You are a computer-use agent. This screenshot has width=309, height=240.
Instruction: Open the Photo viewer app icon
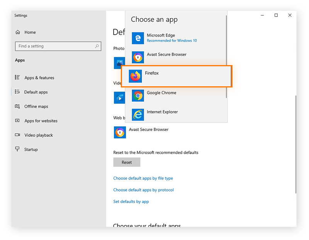click(x=119, y=63)
